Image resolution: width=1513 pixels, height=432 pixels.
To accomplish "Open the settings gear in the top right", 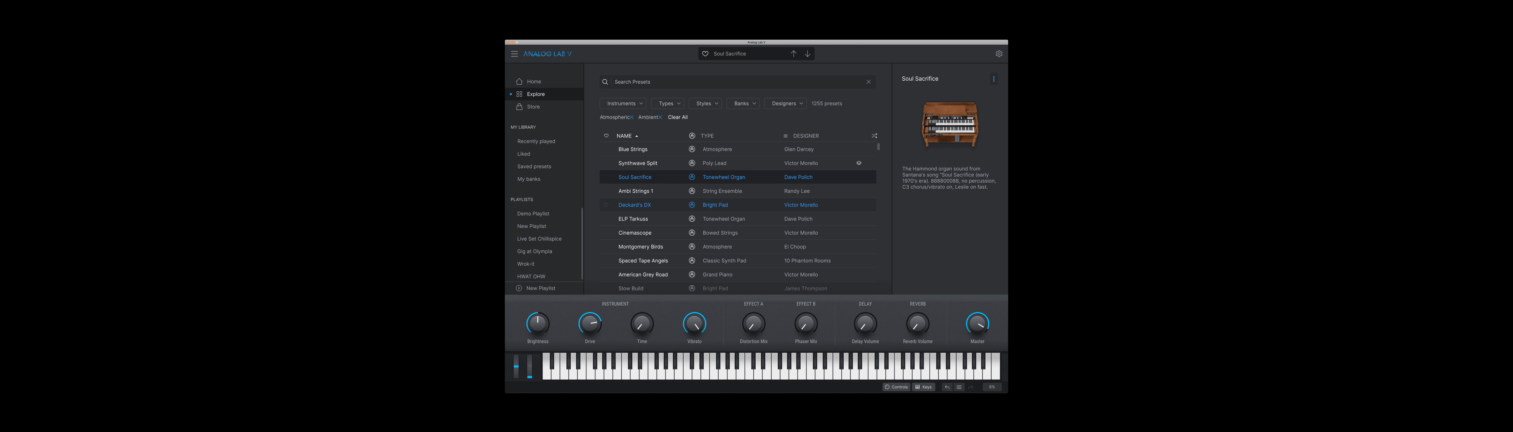I will [x=999, y=53].
